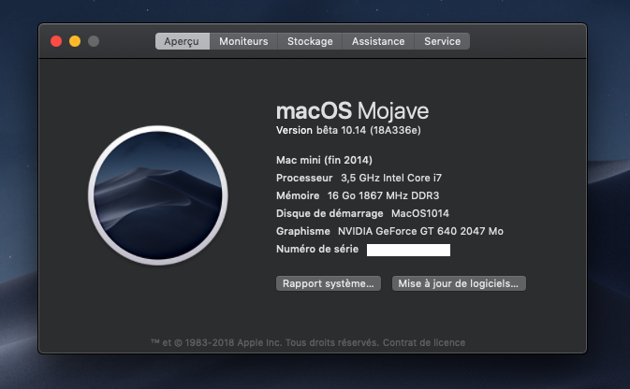Click the Disque de démarrage label
The height and width of the screenshot is (389, 630).
click(330, 213)
